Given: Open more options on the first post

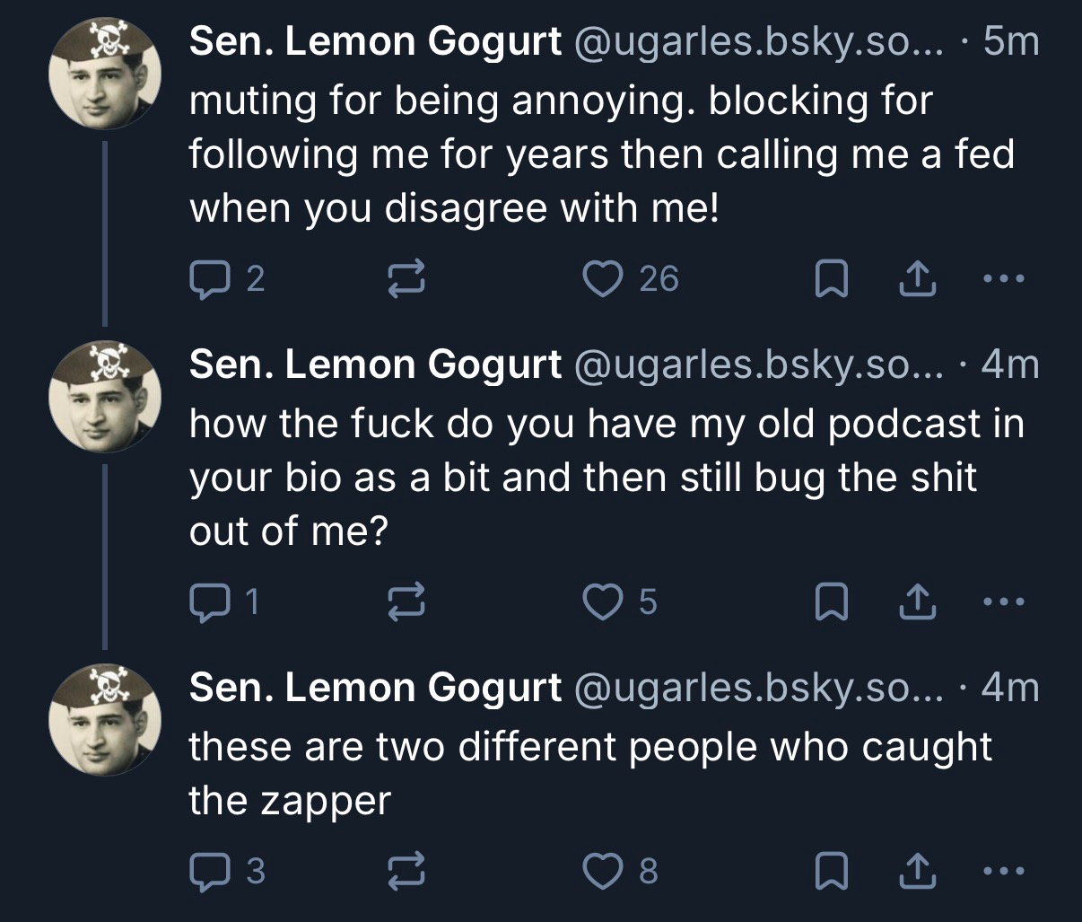Looking at the screenshot, I should coord(1001,279).
